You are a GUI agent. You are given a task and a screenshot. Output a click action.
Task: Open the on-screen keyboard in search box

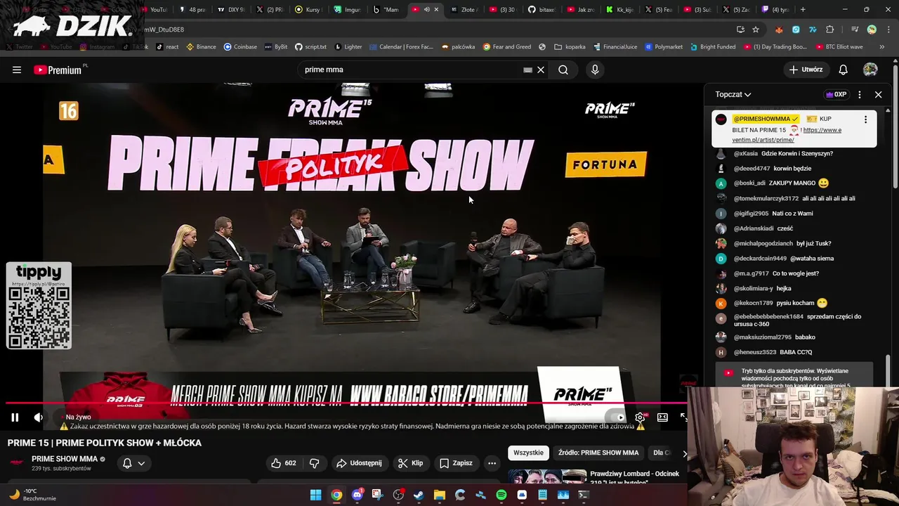click(x=527, y=70)
